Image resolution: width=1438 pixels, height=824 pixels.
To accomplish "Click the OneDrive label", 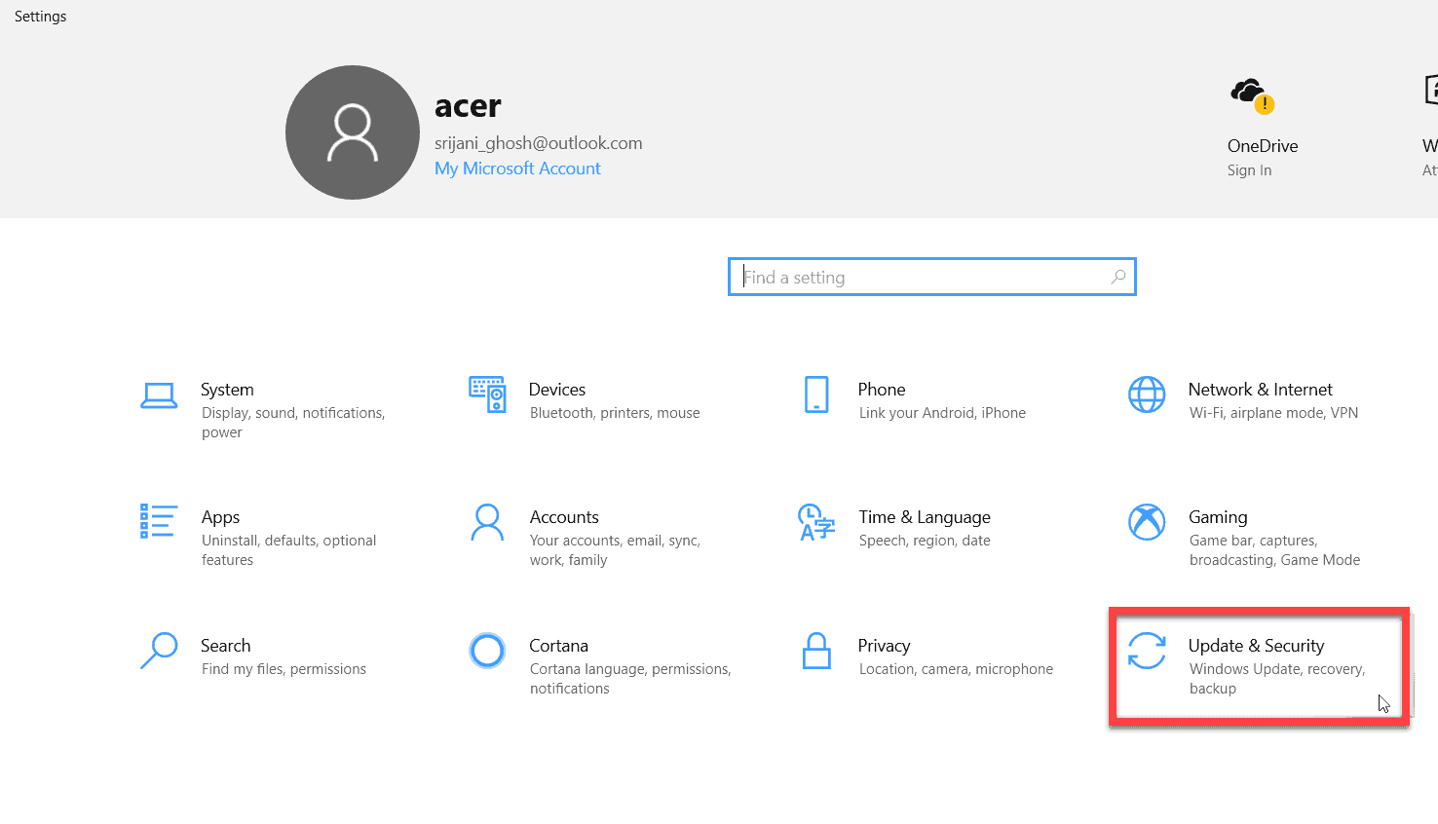I will tap(1263, 146).
